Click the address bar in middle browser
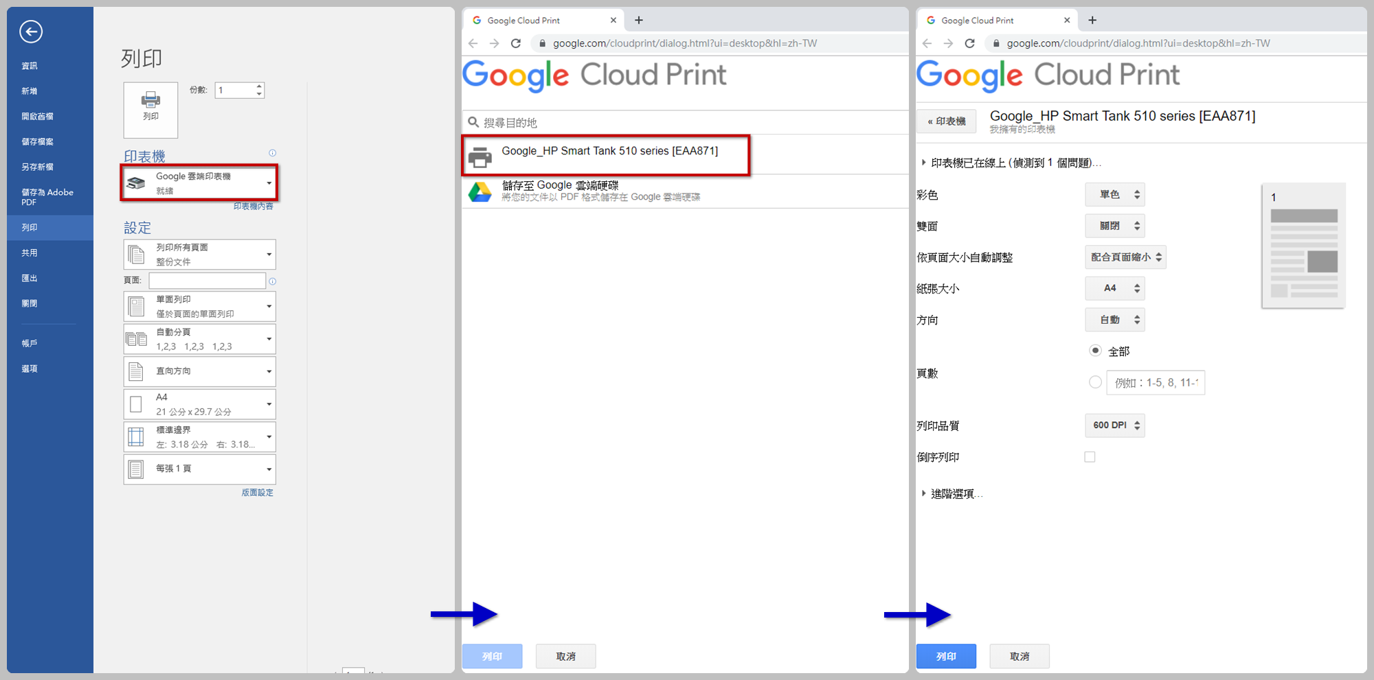 721,43
